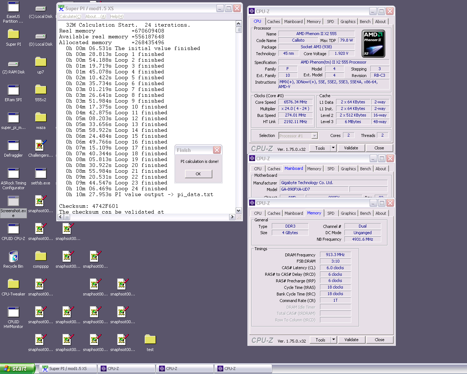Open the CPUID CPU-Z desktop shortcut
The image size is (467, 374).
13,232
